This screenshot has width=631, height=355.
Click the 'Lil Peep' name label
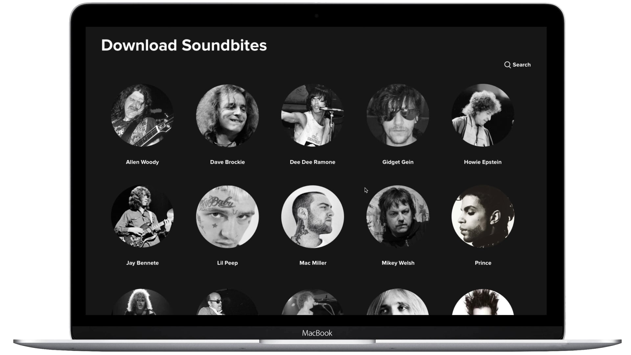pos(227,263)
